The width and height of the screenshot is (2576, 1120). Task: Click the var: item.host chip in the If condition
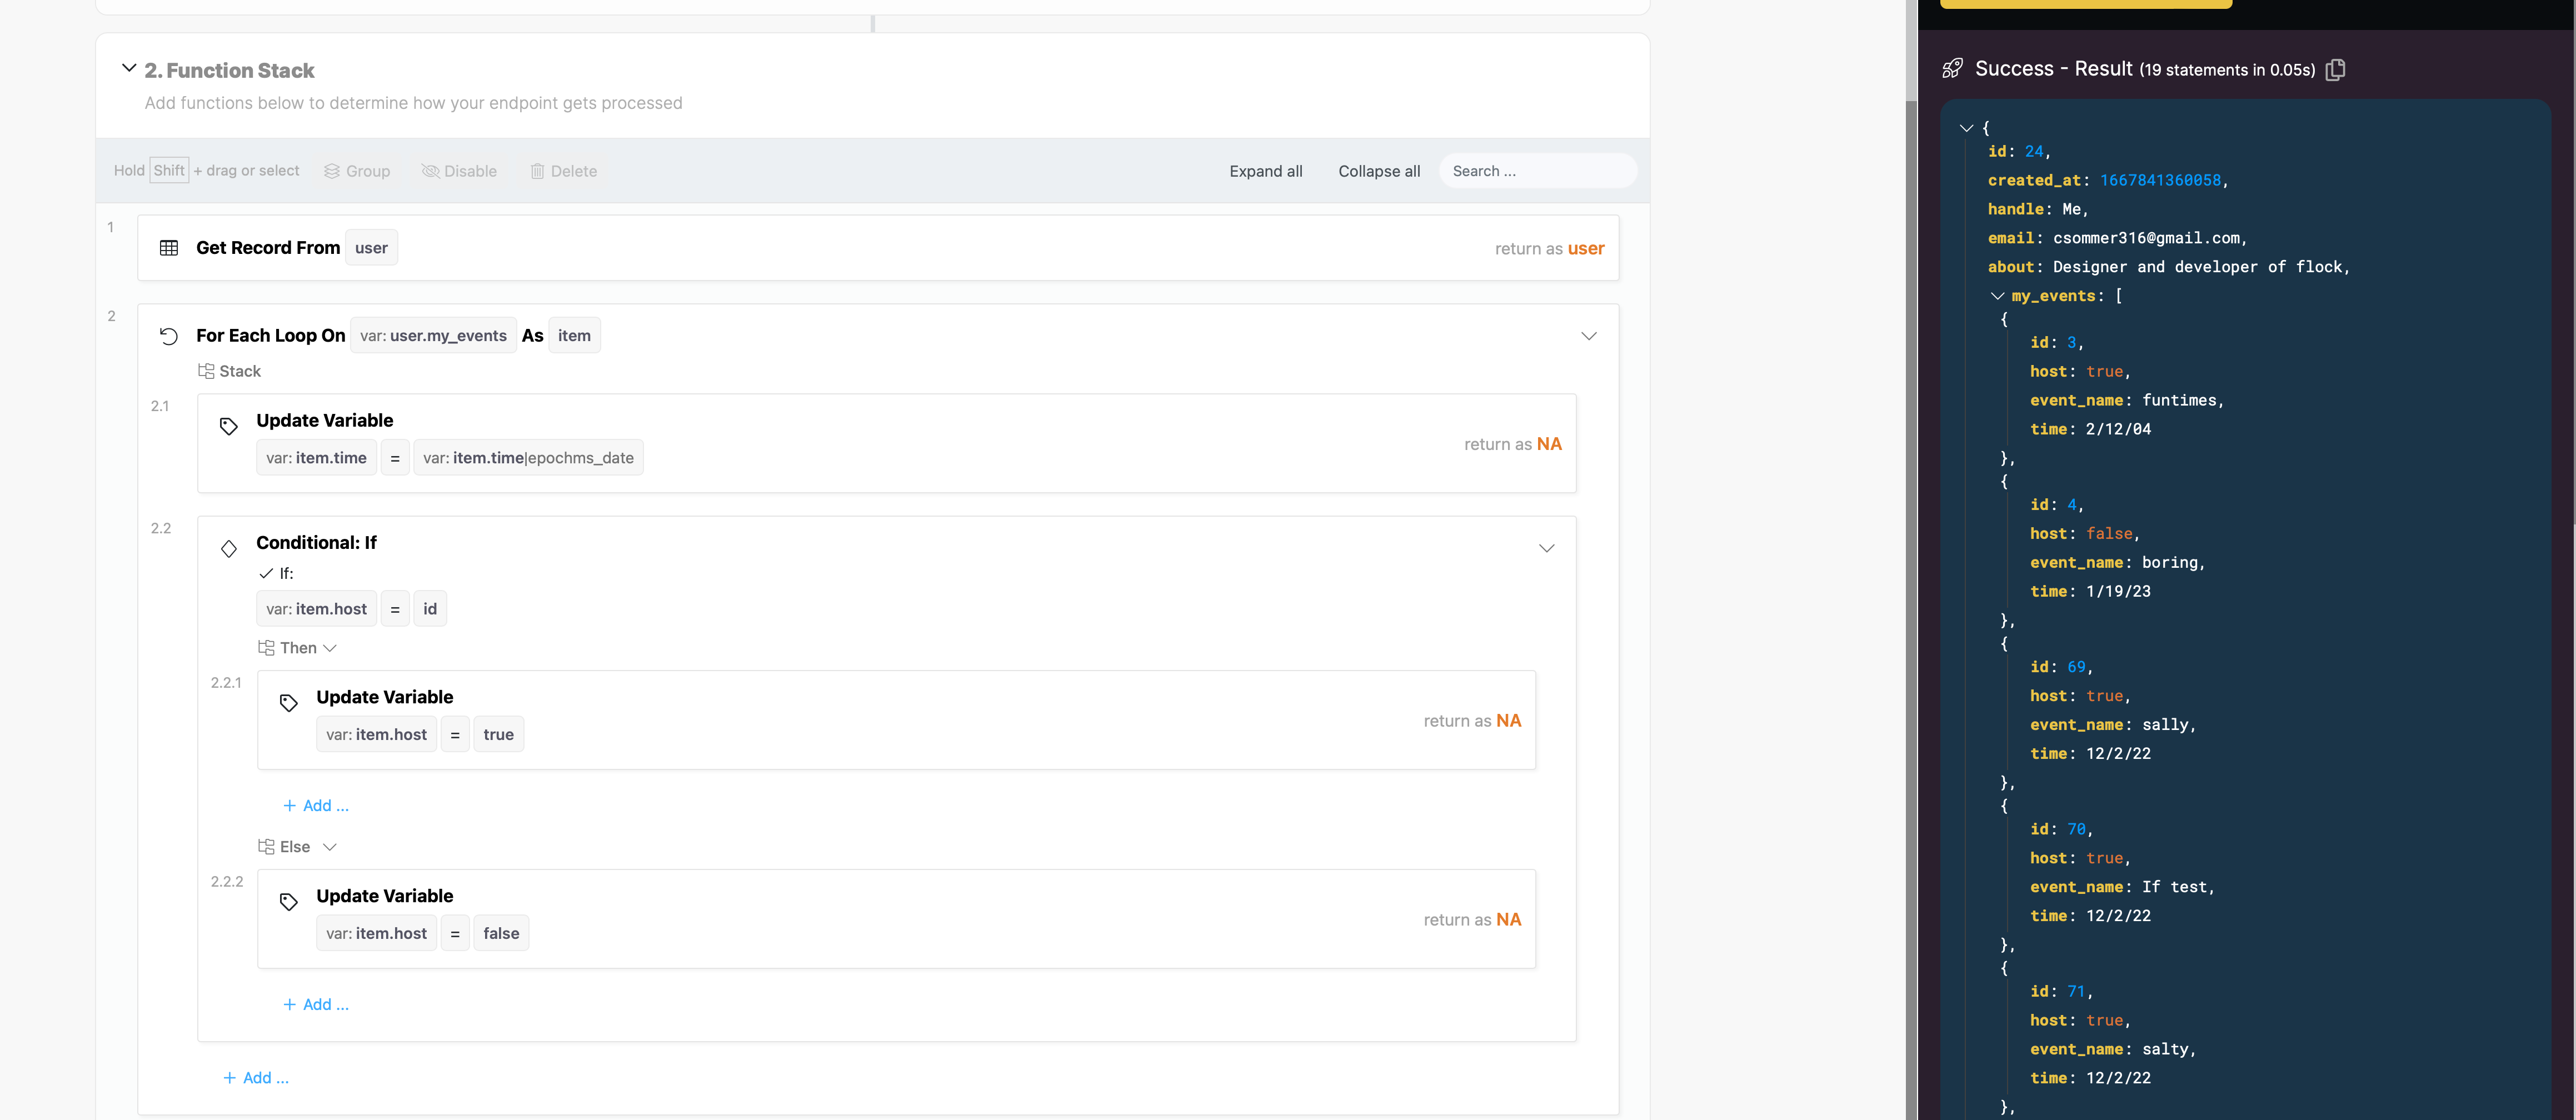pyautogui.click(x=316, y=609)
